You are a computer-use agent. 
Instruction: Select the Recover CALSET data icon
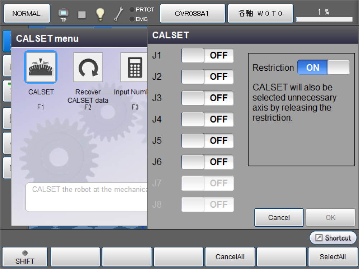pyautogui.click(x=88, y=67)
